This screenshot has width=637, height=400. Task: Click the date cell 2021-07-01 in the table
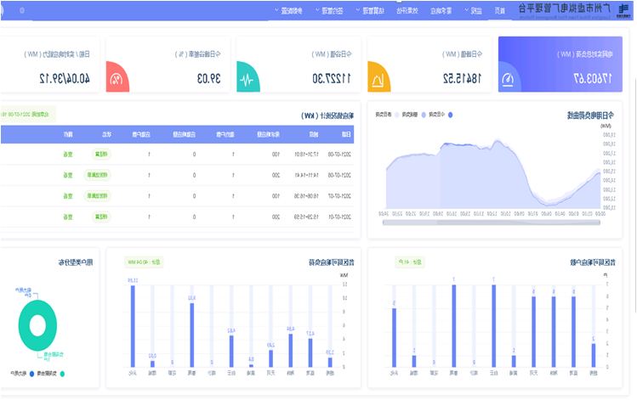pos(339,217)
